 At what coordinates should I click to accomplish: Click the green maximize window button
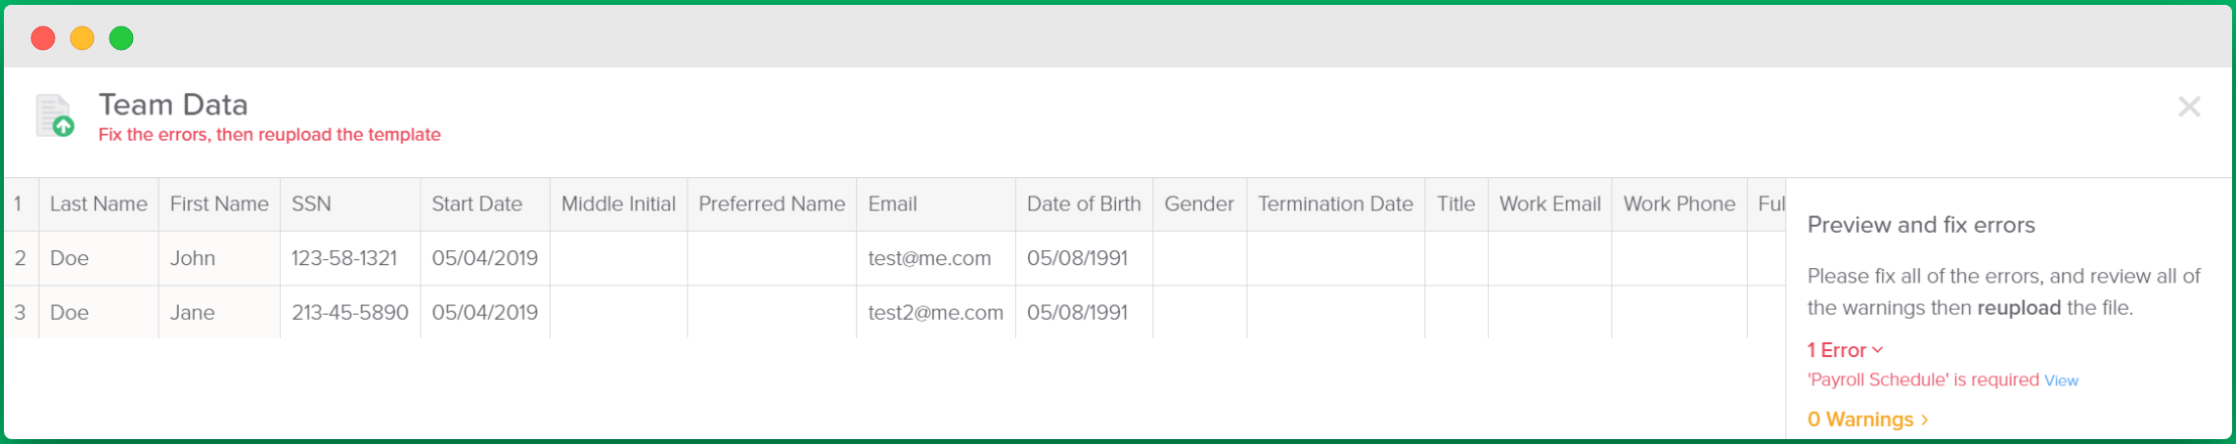click(x=121, y=38)
